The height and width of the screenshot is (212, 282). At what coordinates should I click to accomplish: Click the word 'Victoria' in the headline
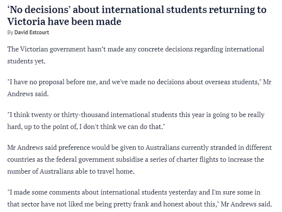pyautogui.click(x=26, y=22)
